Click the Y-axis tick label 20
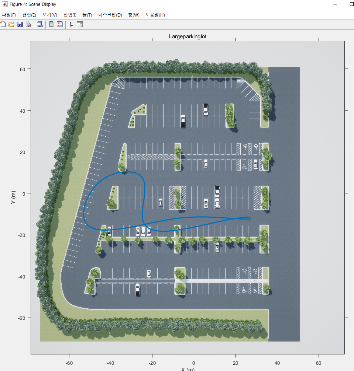 (x=22, y=152)
